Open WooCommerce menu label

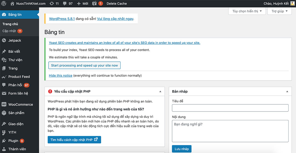pyautogui.click(x=21, y=104)
